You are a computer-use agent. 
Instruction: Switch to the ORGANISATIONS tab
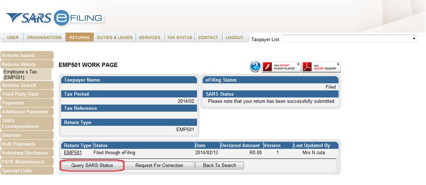tap(44, 37)
